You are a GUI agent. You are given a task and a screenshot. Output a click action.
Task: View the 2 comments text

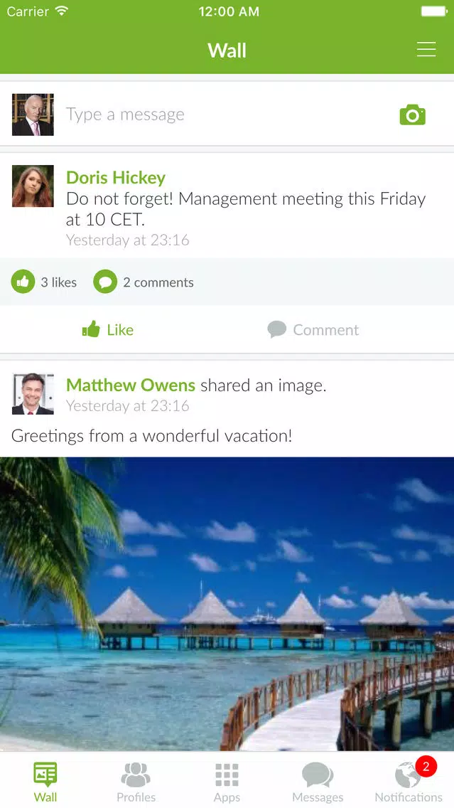coord(158,282)
